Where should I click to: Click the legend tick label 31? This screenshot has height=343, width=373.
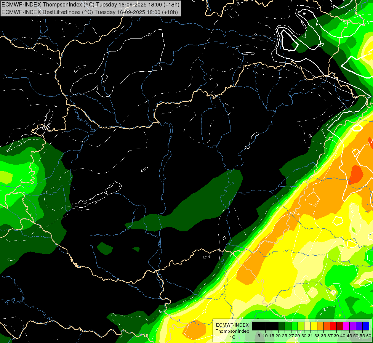311,336
